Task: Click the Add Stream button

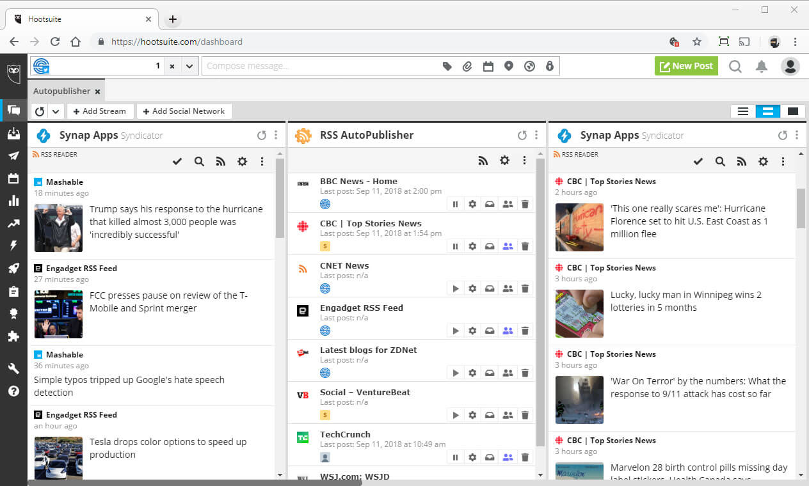Action: click(100, 111)
